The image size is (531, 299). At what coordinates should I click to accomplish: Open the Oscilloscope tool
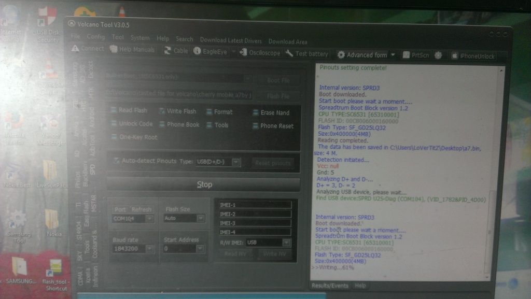tap(259, 53)
